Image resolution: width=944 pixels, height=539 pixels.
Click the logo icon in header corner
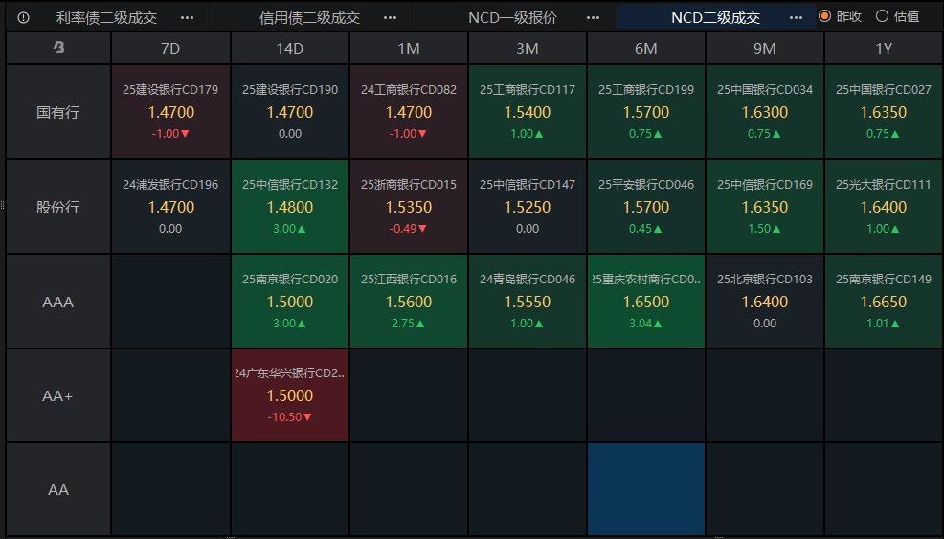tap(58, 47)
